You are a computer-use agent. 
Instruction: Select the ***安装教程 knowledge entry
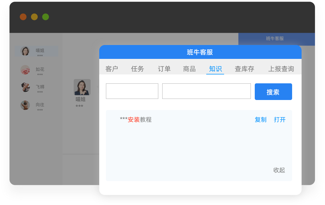[136, 120]
